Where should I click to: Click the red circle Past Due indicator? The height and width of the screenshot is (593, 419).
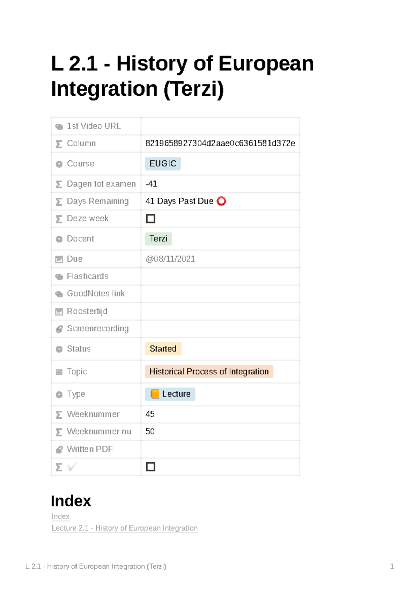(221, 201)
